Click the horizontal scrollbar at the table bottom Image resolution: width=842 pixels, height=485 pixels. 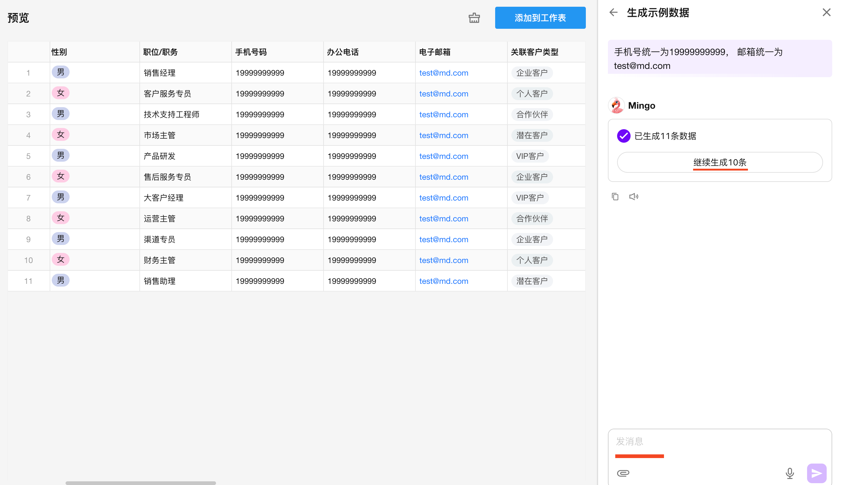click(140, 483)
